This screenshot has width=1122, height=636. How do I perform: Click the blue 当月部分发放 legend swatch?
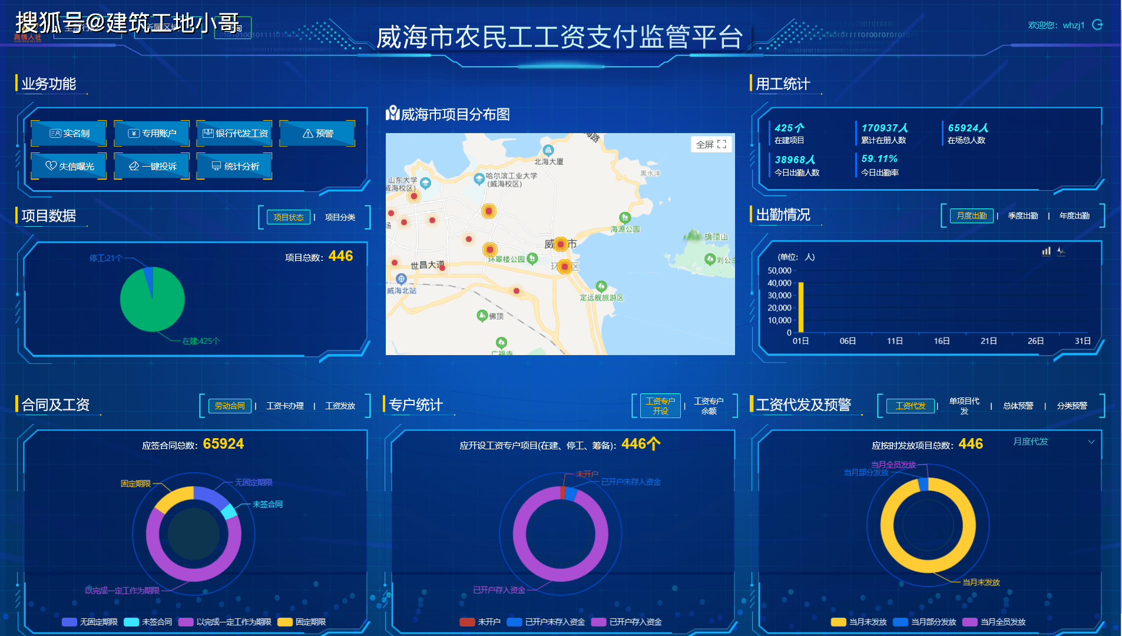point(901,622)
